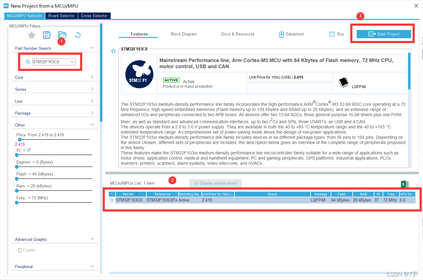
Task: Click the description pane vertical scrollbar
Action: tap(409, 71)
